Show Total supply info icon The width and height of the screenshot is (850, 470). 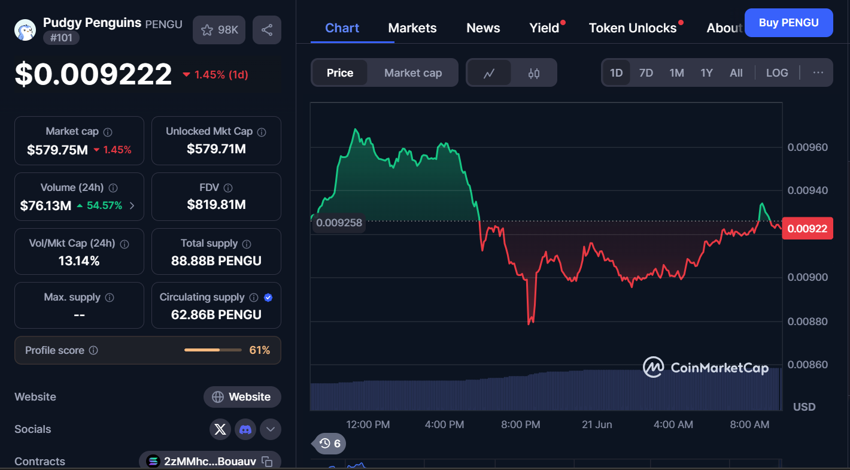pos(247,244)
